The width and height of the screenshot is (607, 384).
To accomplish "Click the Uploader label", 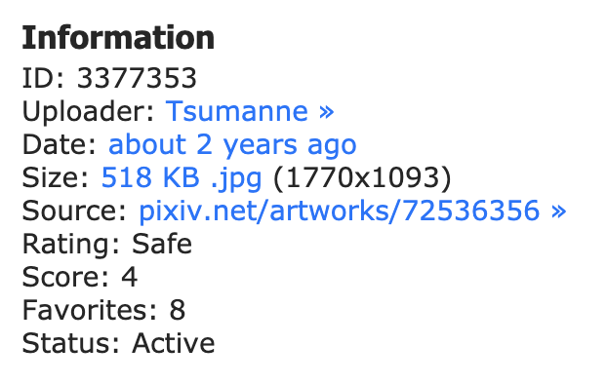I will [89, 112].
